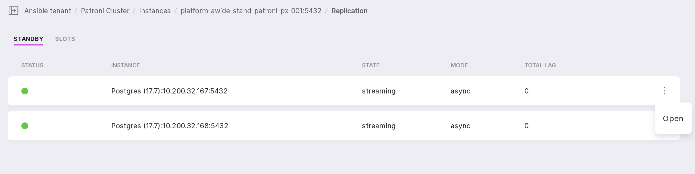Viewport: 695px width, 174px height.
Task: Open the Instances breadcrumb link
Action: tap(155, 11)
